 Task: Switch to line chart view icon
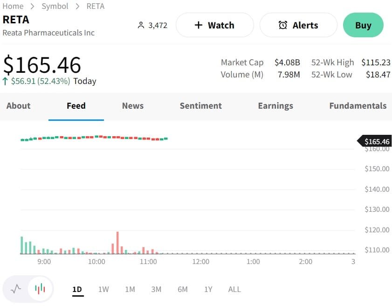[x=16, y=289]
